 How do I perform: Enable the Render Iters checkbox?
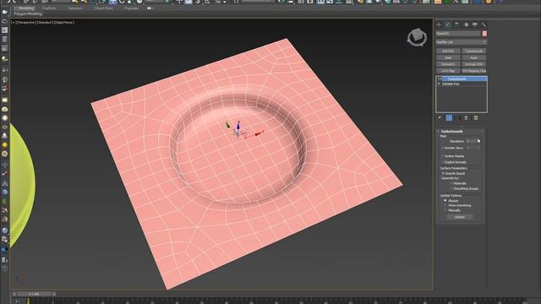point(443,148)
